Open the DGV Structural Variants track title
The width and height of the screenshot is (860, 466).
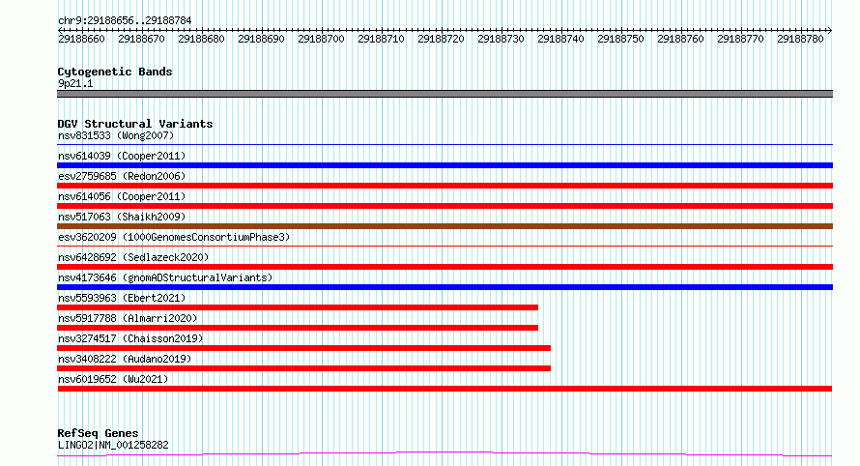pyautogui.click(x=135, y=124)
